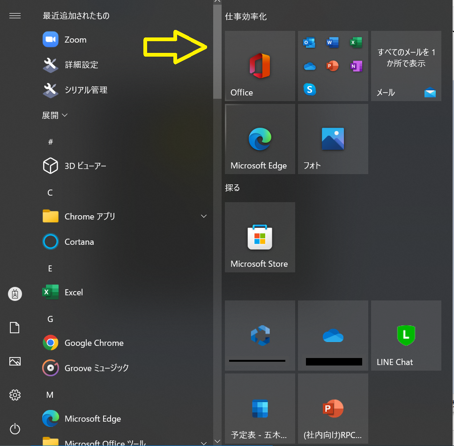This screenshot has width=454, height=446.
Task: Click the scrollbar up arrow
Action: [x=217, y=1]
